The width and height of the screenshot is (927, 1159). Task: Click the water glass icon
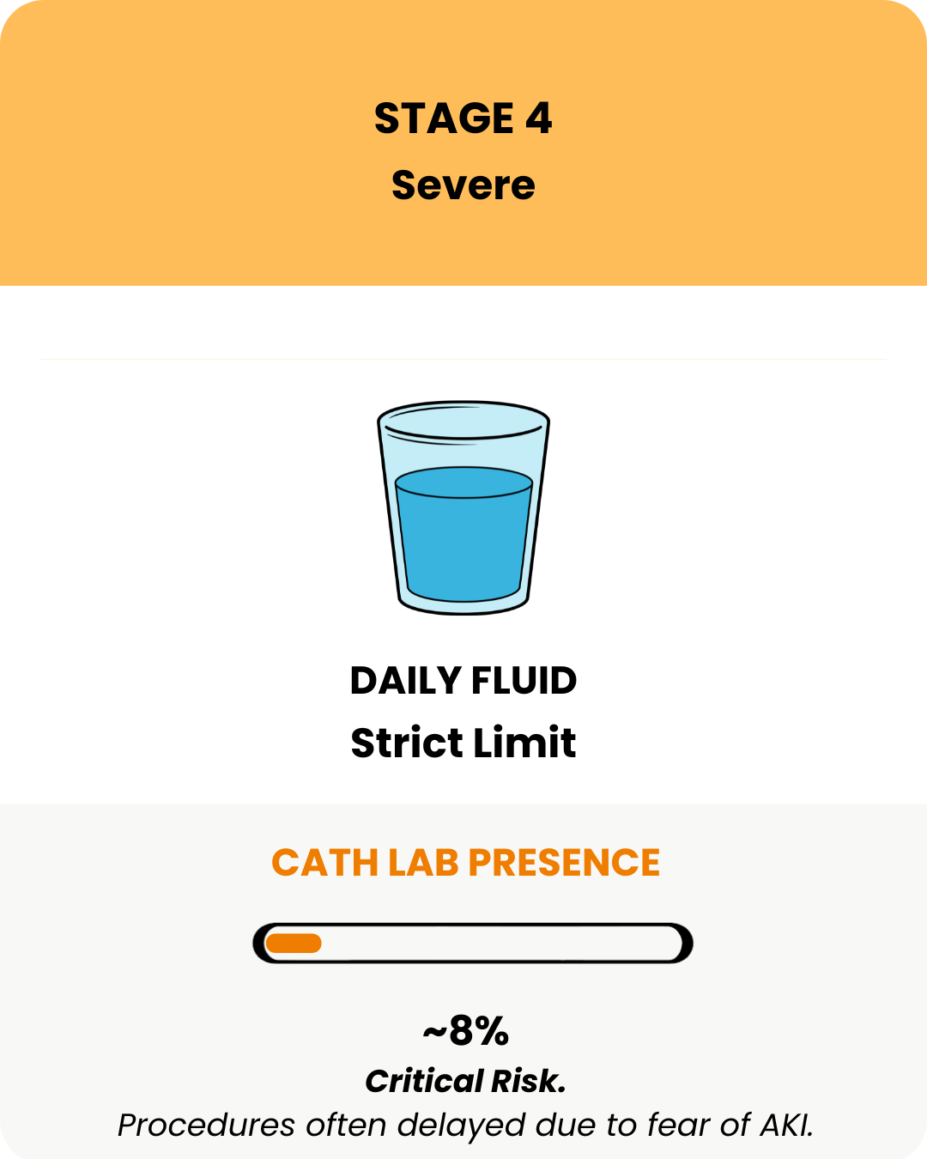click(x=463, y=507)
